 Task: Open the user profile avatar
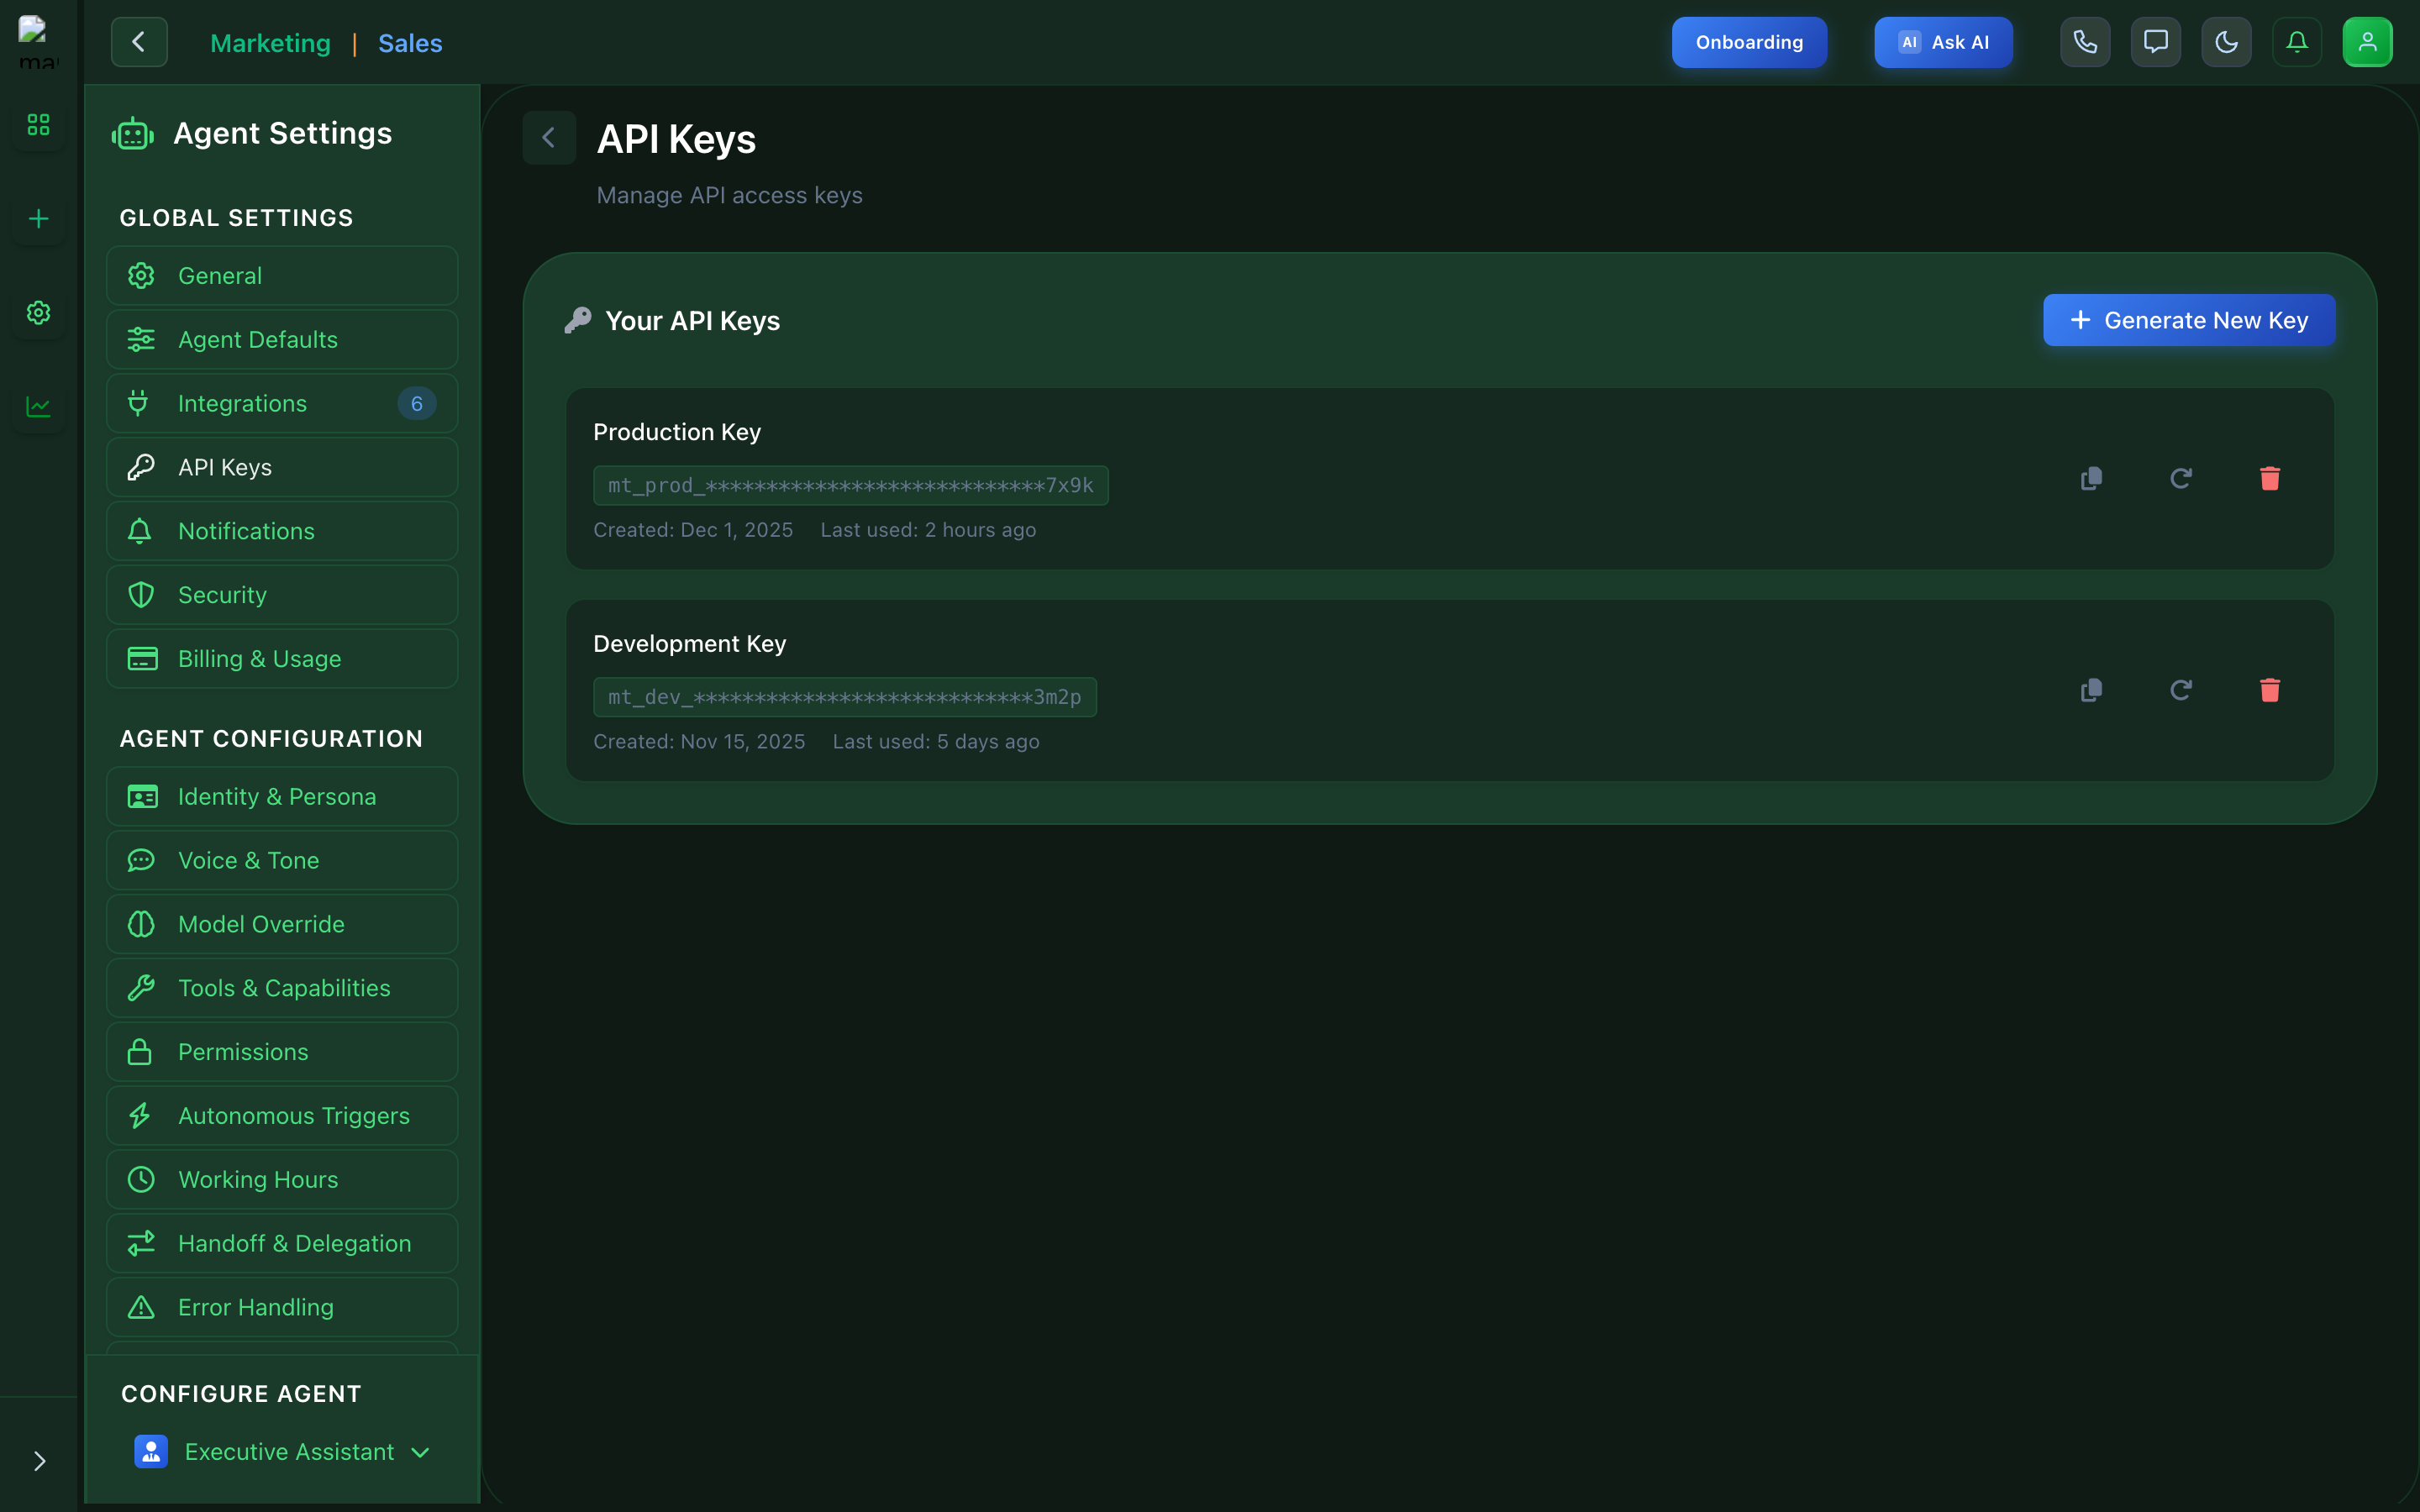[x=2367, y=42]
